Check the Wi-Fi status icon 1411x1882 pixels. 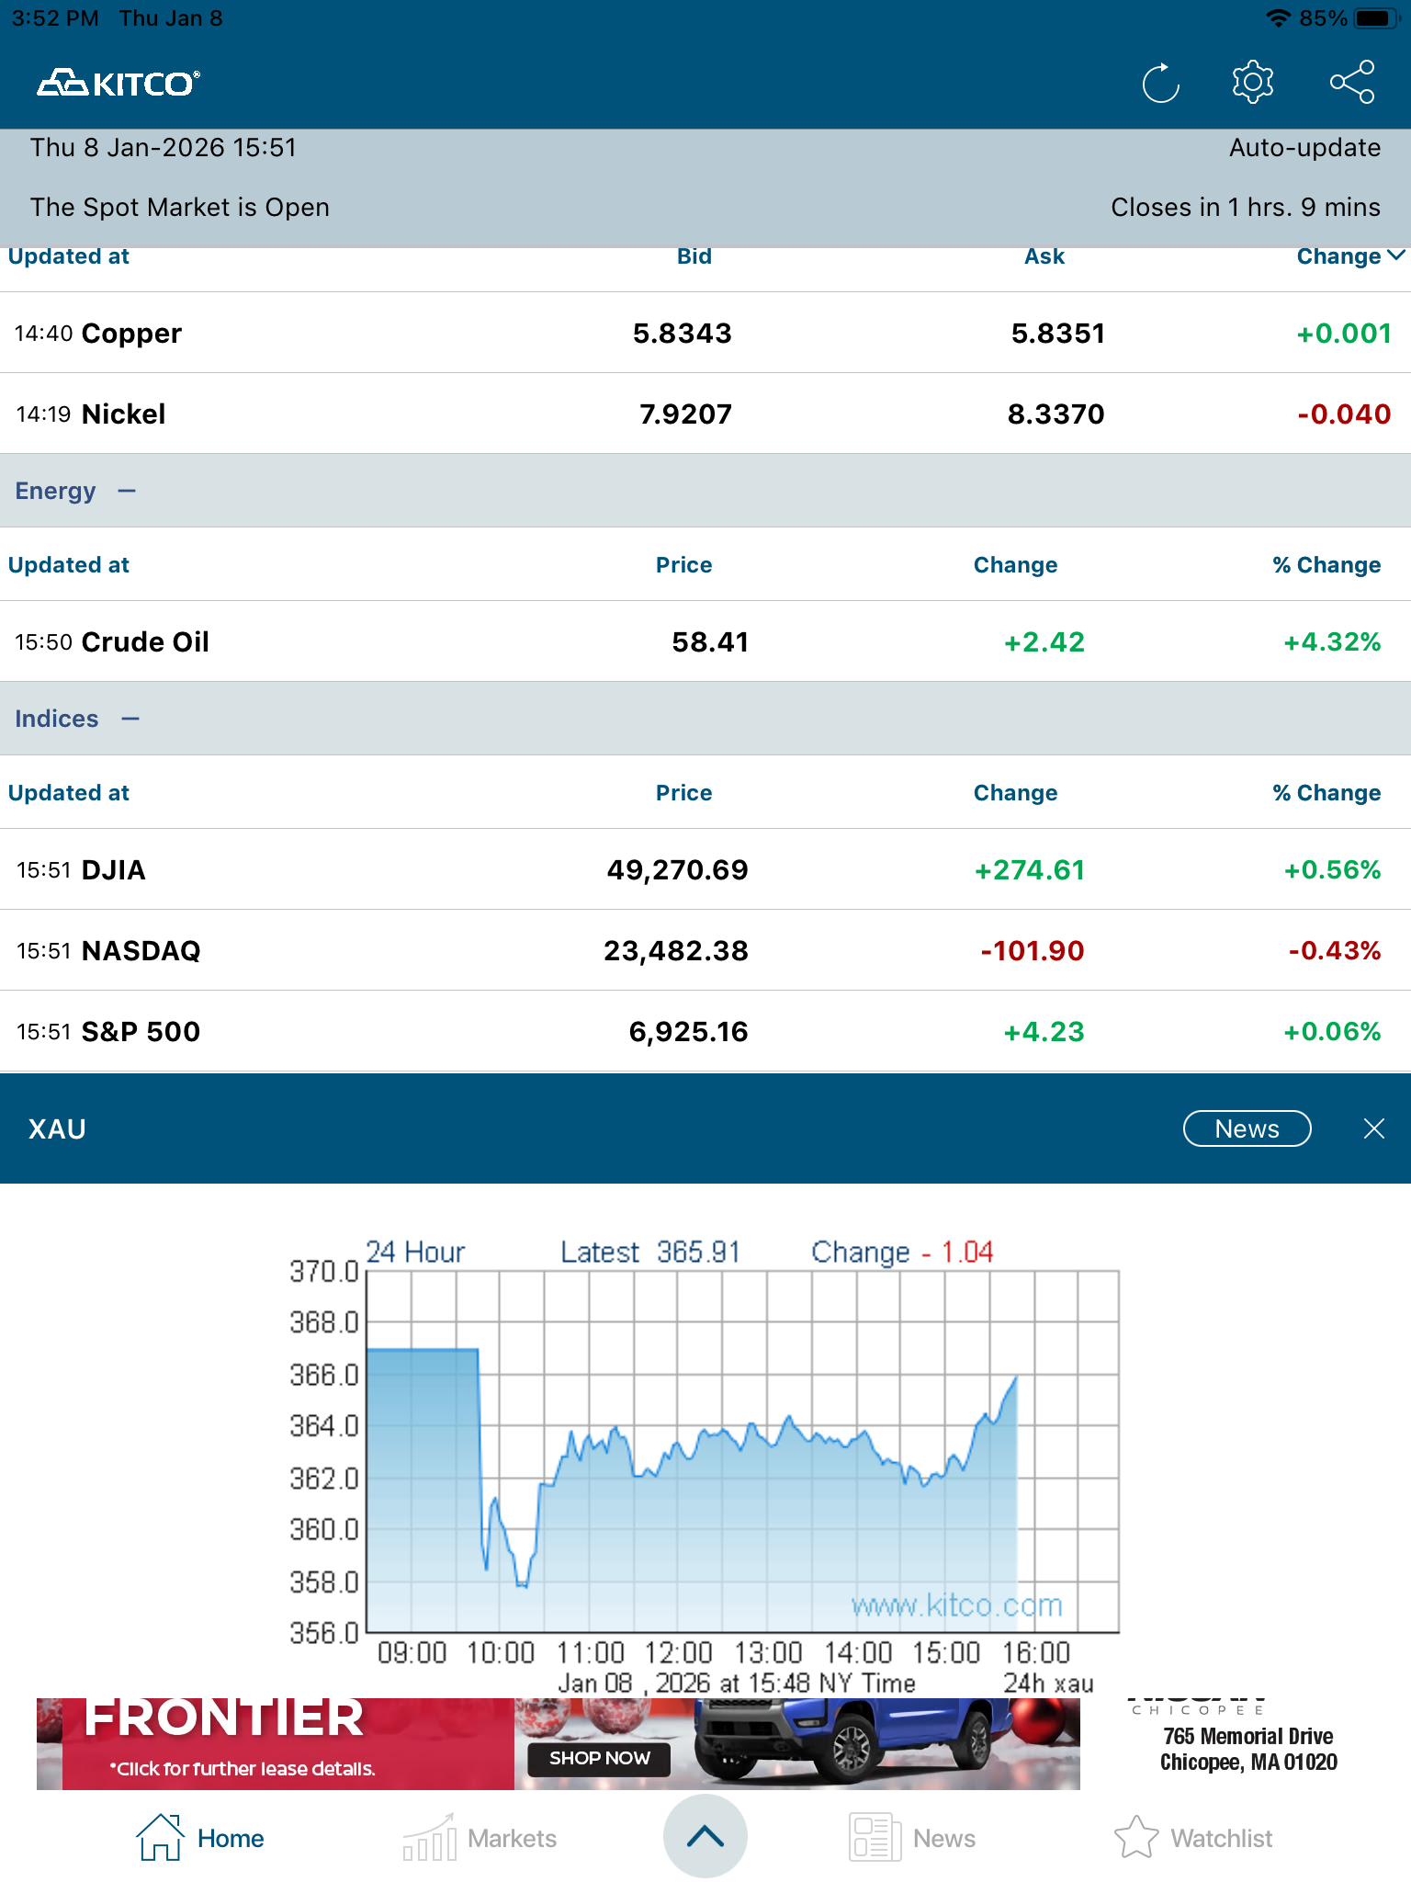pyautogui.click(x=1278, y=18)
